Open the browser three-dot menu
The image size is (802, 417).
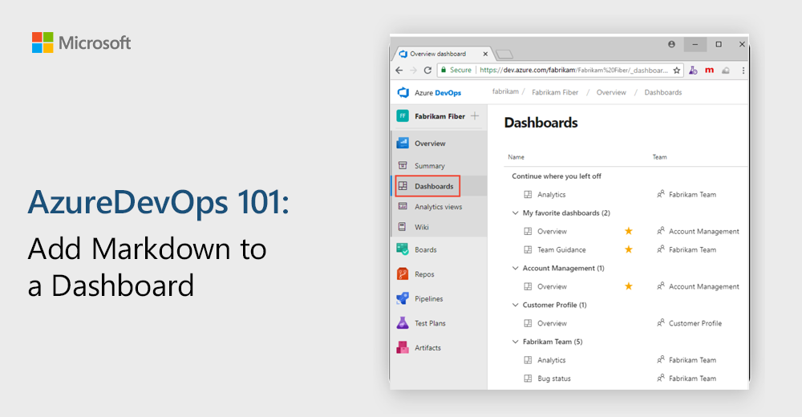[743, 70]
